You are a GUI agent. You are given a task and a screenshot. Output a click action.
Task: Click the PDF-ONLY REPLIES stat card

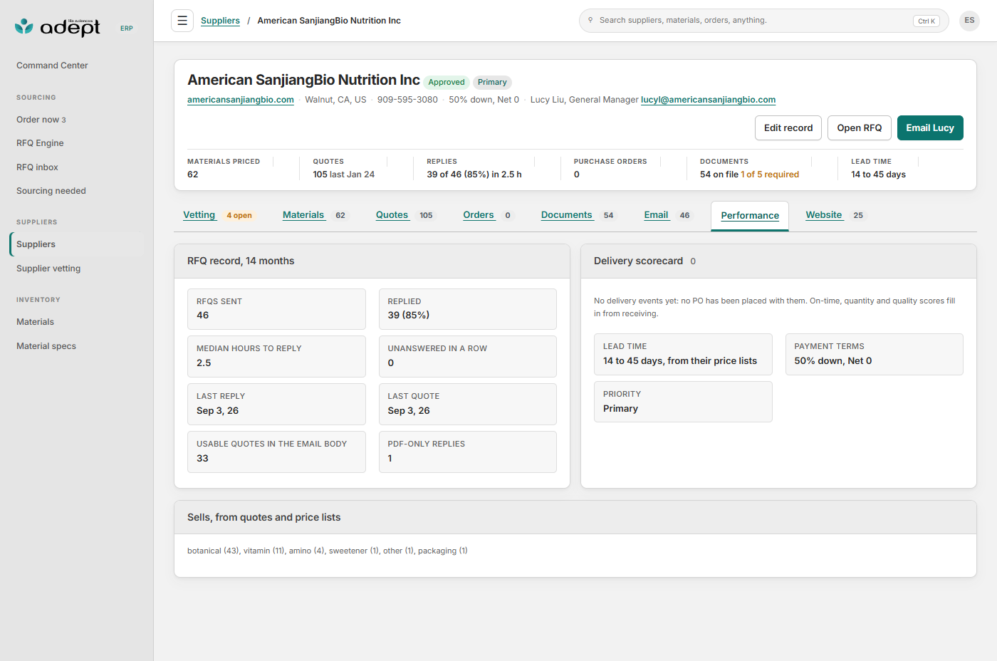[468, 452]
